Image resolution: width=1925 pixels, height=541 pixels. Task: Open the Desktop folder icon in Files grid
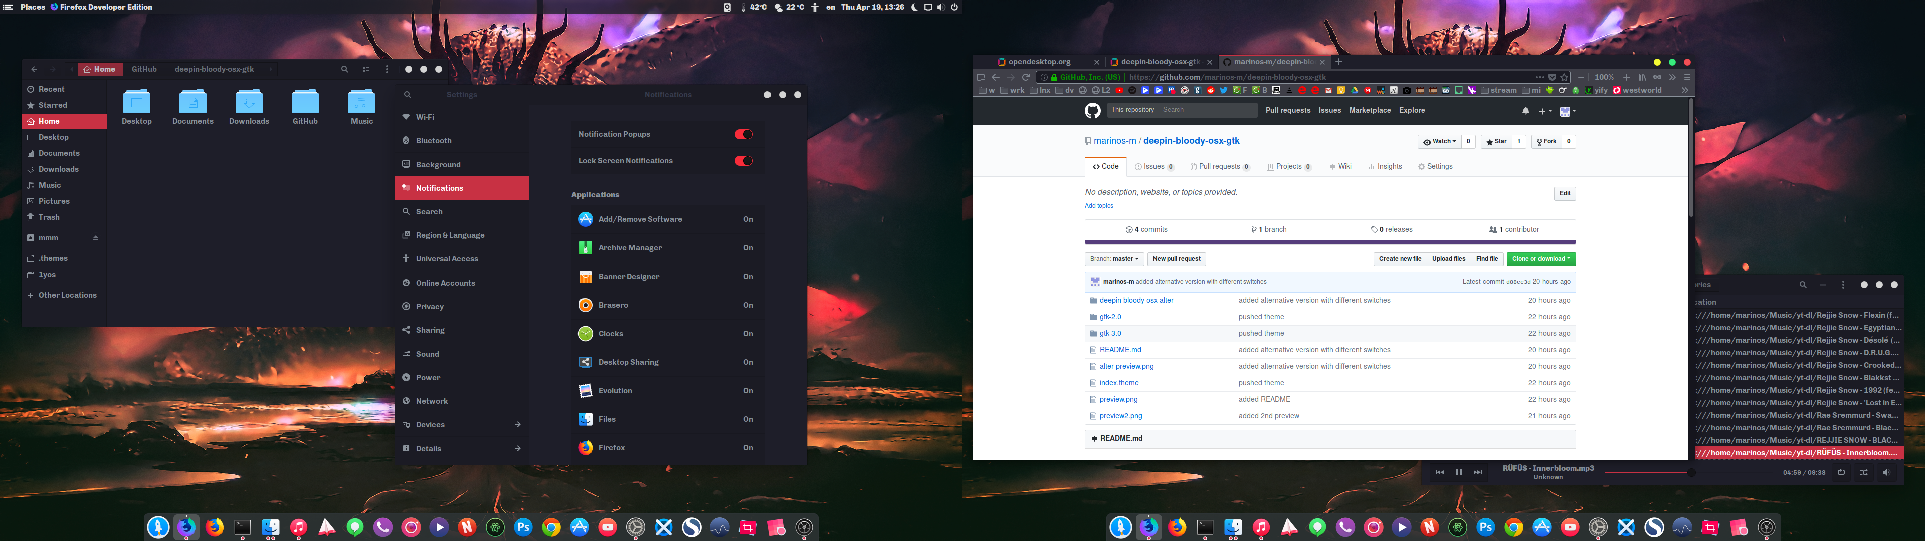137,101
